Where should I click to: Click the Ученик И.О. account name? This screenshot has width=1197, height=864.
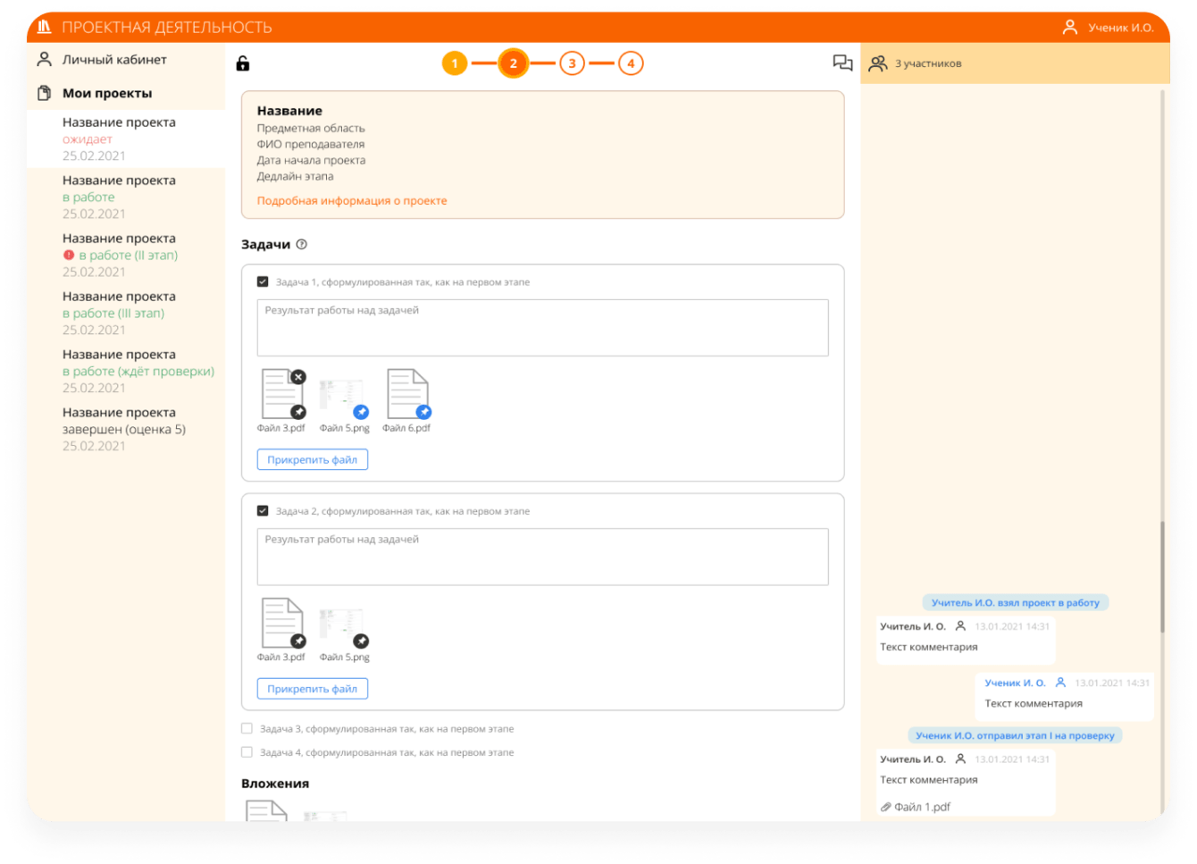point(1121,28)
